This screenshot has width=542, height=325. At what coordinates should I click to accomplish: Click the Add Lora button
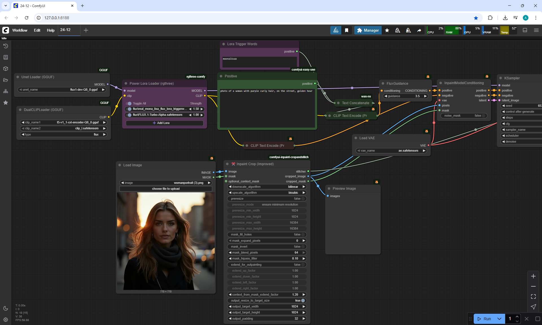coord(164,123)
